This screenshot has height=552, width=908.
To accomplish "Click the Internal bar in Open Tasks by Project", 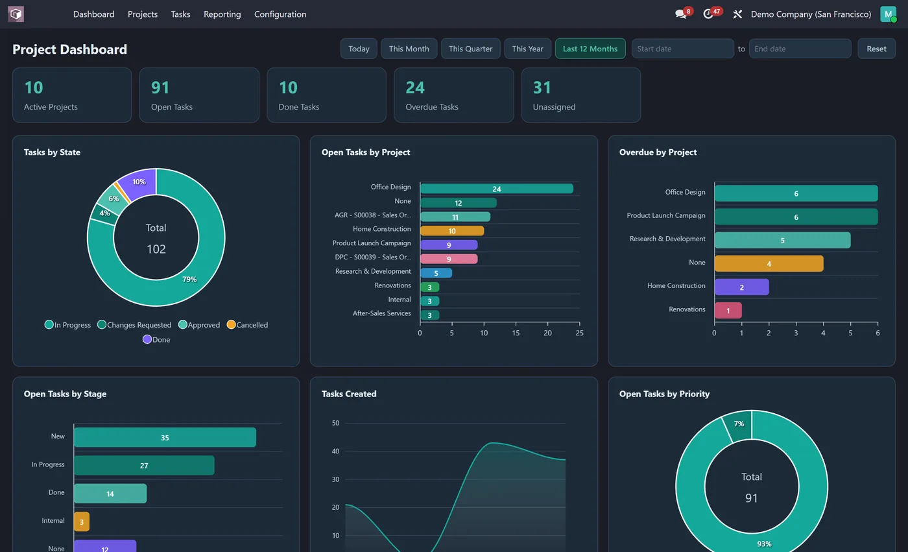I will coord(429,301).
